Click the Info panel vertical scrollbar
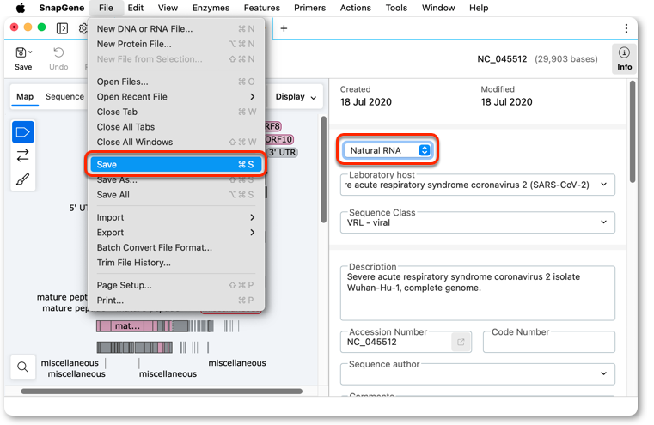Viewport: 654px width, 425px height. click(x=633, y=131)
